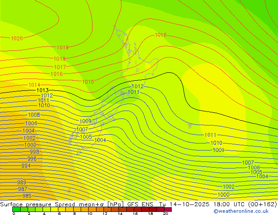Click the legend value 18
The width and height of the screenshot is (278, 215).
150,214
